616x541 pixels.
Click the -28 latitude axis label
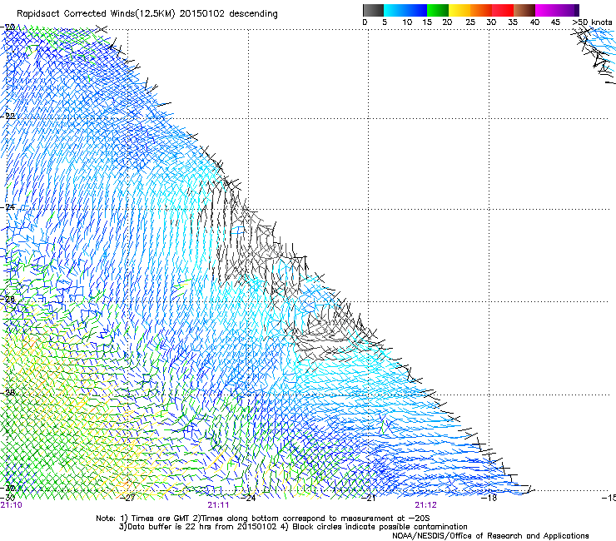tap(8, 393)
